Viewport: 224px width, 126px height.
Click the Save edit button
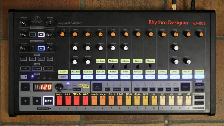click(24, 59)
